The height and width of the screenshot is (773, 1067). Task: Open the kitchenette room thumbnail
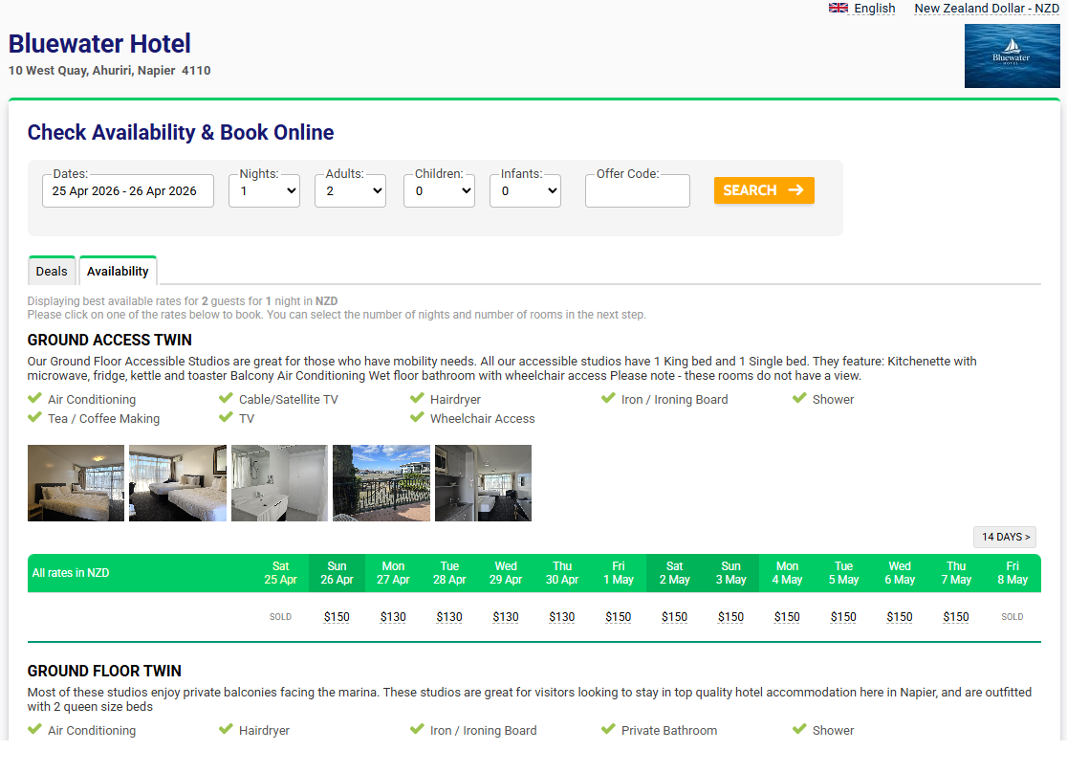pyautogui.click(x=483, y=483)
